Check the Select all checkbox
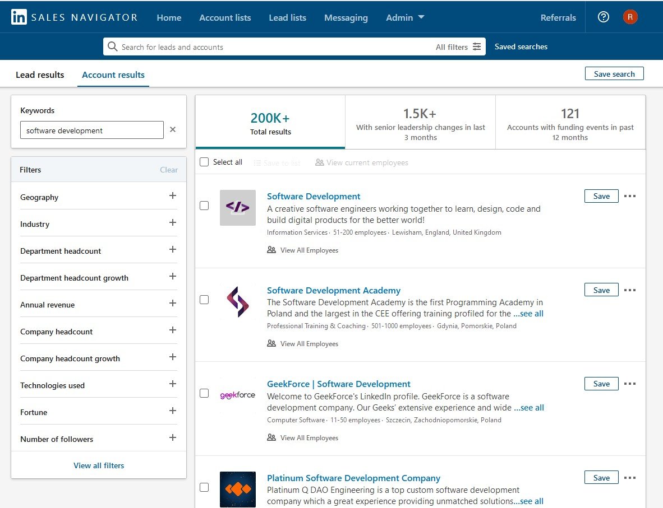The height and width of the screenshot is (508, 663). (x=204, y=162)
